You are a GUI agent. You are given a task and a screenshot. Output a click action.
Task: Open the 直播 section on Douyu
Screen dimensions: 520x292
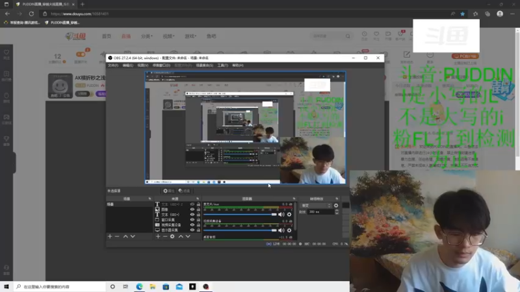pos(126,36)
